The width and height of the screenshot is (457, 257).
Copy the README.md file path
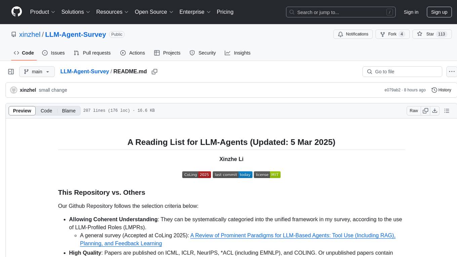(x=155, y=72)
